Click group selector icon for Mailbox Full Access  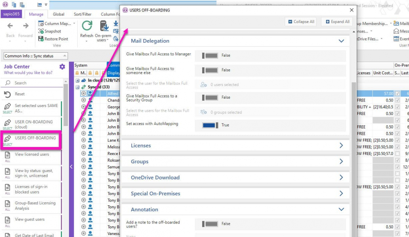point(203,112)
